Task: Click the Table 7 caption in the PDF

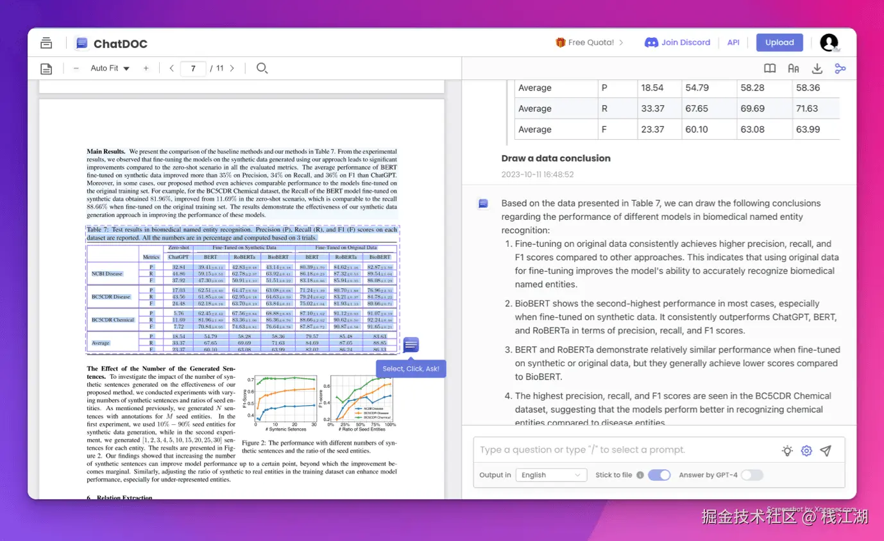Action: tap(242, 233)
